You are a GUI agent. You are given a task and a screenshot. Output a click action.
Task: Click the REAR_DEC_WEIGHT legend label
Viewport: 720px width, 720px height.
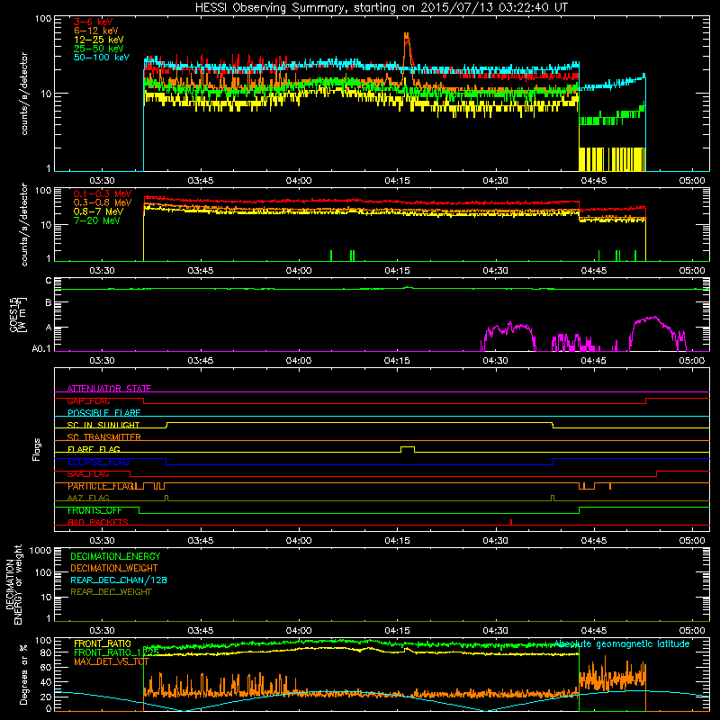click(x=111, y=592)
